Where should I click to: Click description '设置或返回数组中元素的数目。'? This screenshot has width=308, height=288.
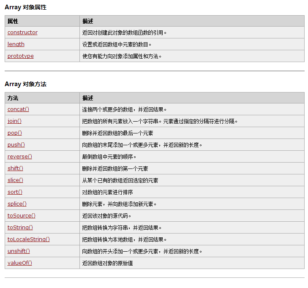coord(117,45)
